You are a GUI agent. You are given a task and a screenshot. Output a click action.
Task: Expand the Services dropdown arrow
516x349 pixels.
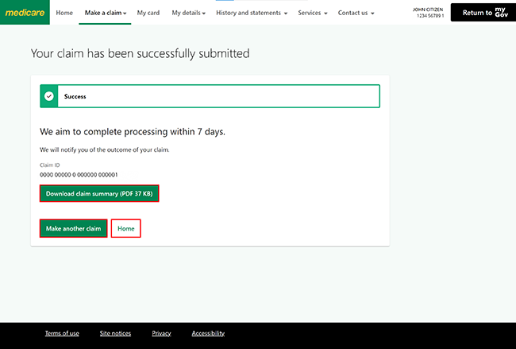click(x=325, y=14)
